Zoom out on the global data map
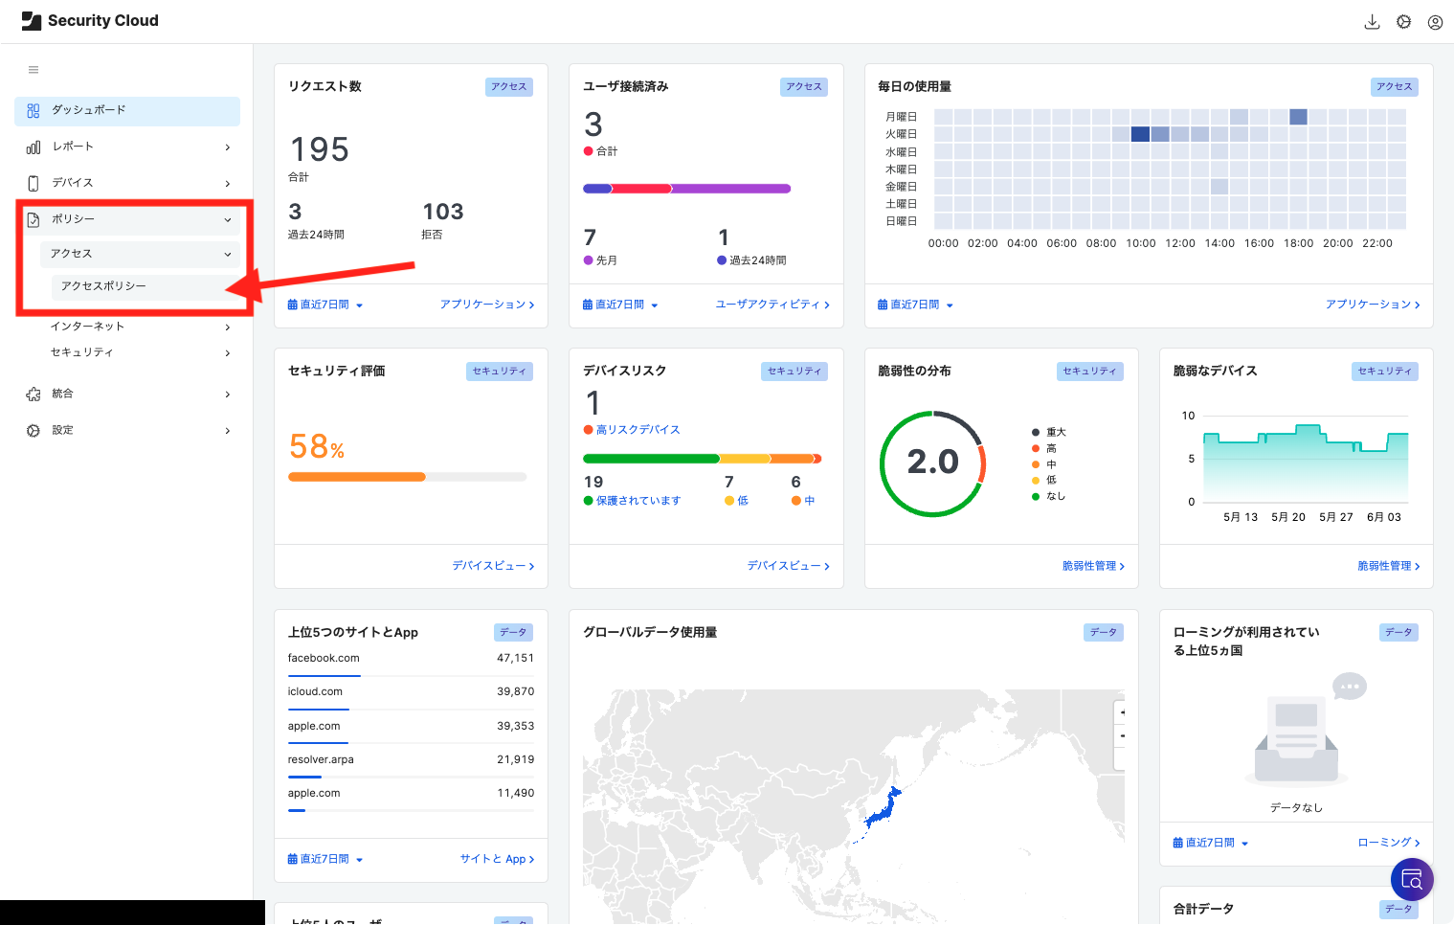 point(1122,736)
